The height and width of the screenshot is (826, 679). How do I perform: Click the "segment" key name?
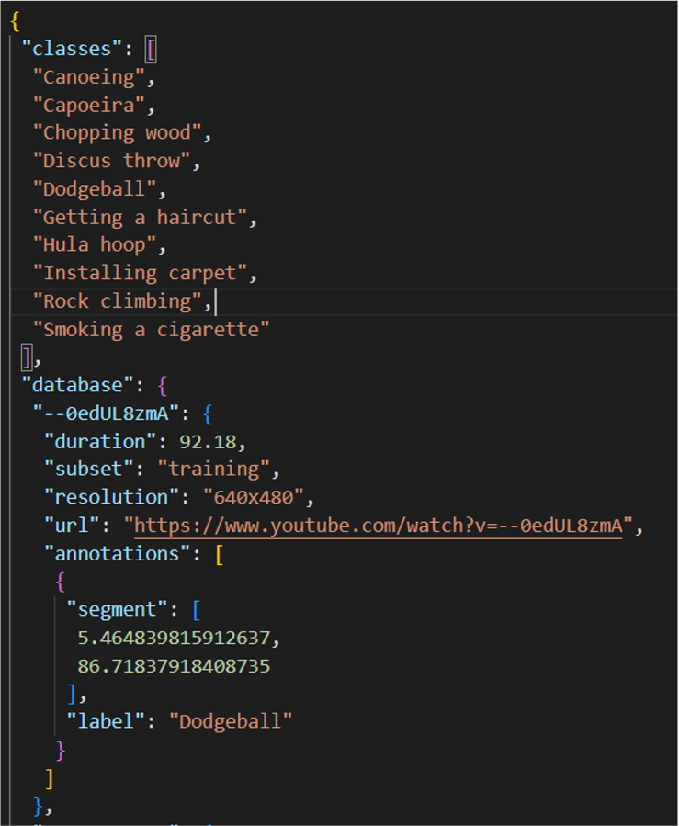pyautogui.click(x=118, y=609)
